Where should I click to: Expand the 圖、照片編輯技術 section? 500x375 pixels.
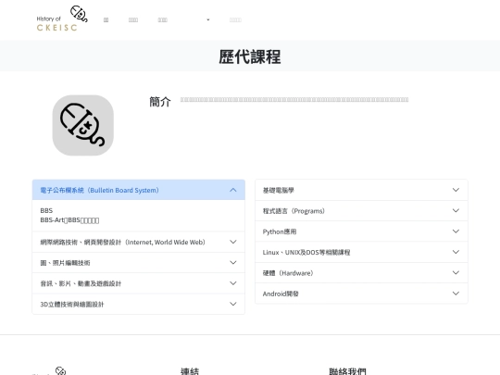[x=139, y=263]
